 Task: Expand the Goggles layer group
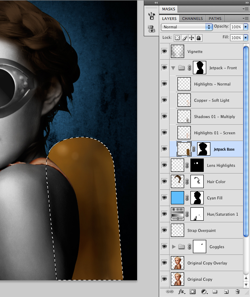pos(174,247)
